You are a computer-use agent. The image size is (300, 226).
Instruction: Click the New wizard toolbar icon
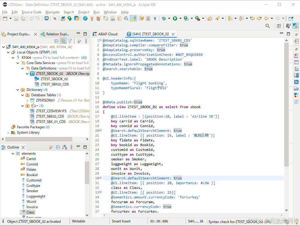(x=5, y=18)
